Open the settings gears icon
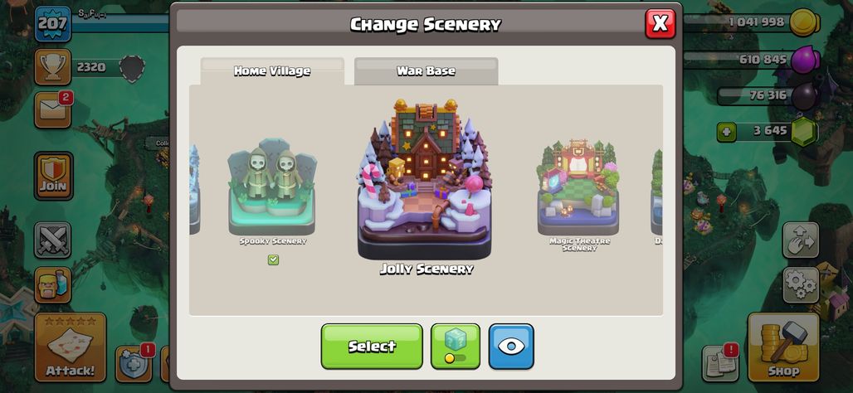Image resolution: width=853 pixels, height=393 pixels. pyautogui.click(x=801, y=284)
